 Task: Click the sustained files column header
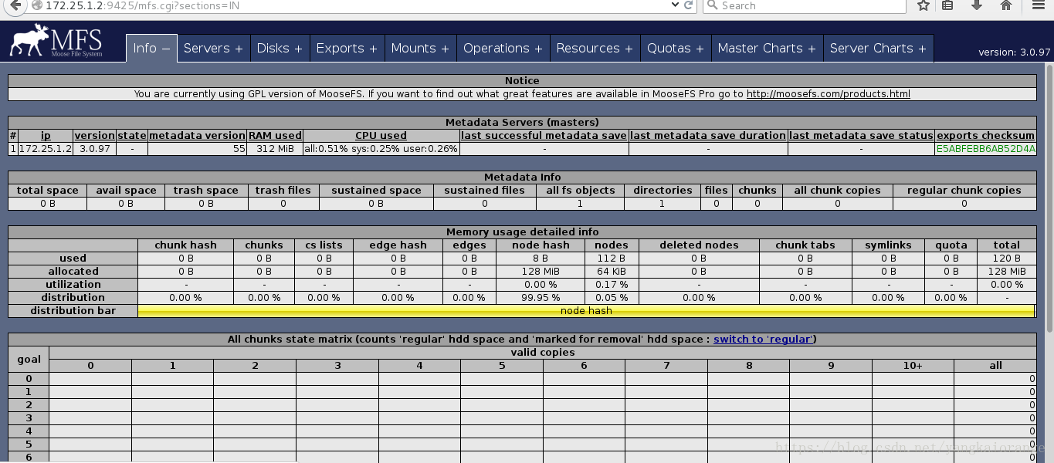point(484,190)
